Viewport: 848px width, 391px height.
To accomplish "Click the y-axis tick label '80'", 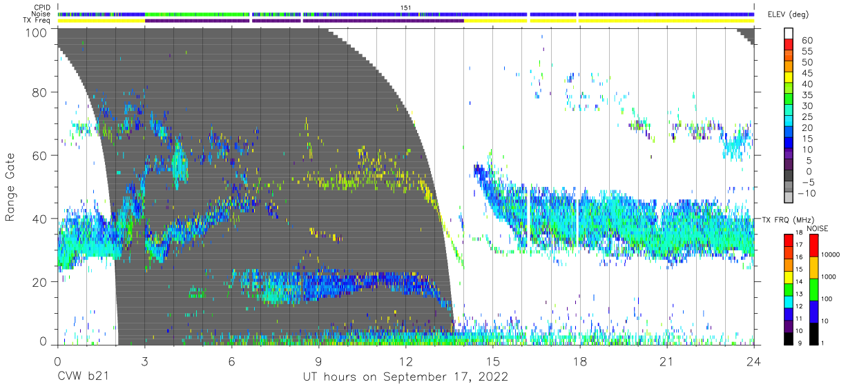I will pyautogui.click(x=41, y=92).
